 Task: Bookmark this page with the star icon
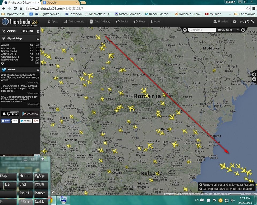coord(248,9)
